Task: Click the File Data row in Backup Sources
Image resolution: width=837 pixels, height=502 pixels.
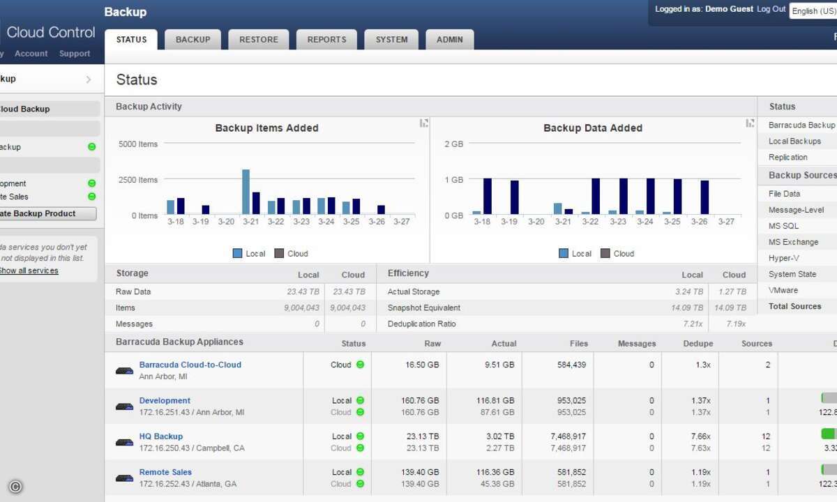Action: point(797,194)
